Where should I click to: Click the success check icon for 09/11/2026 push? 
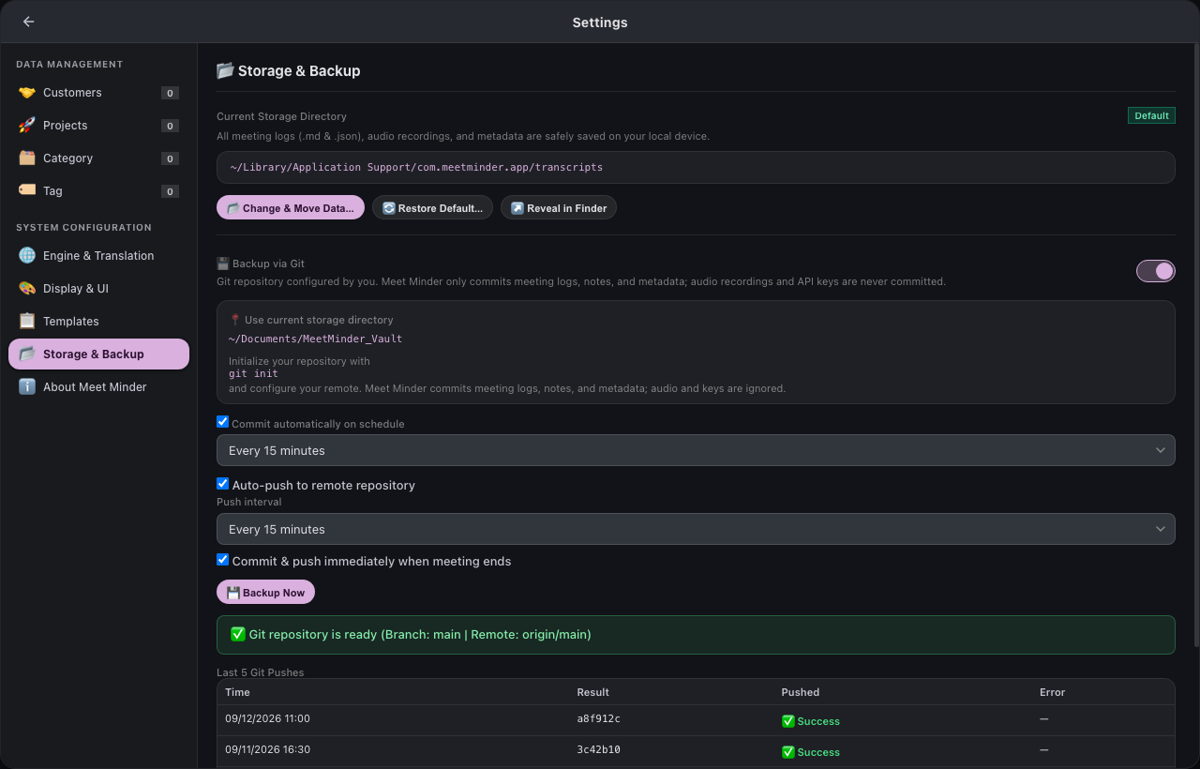(x=788, y=752)
